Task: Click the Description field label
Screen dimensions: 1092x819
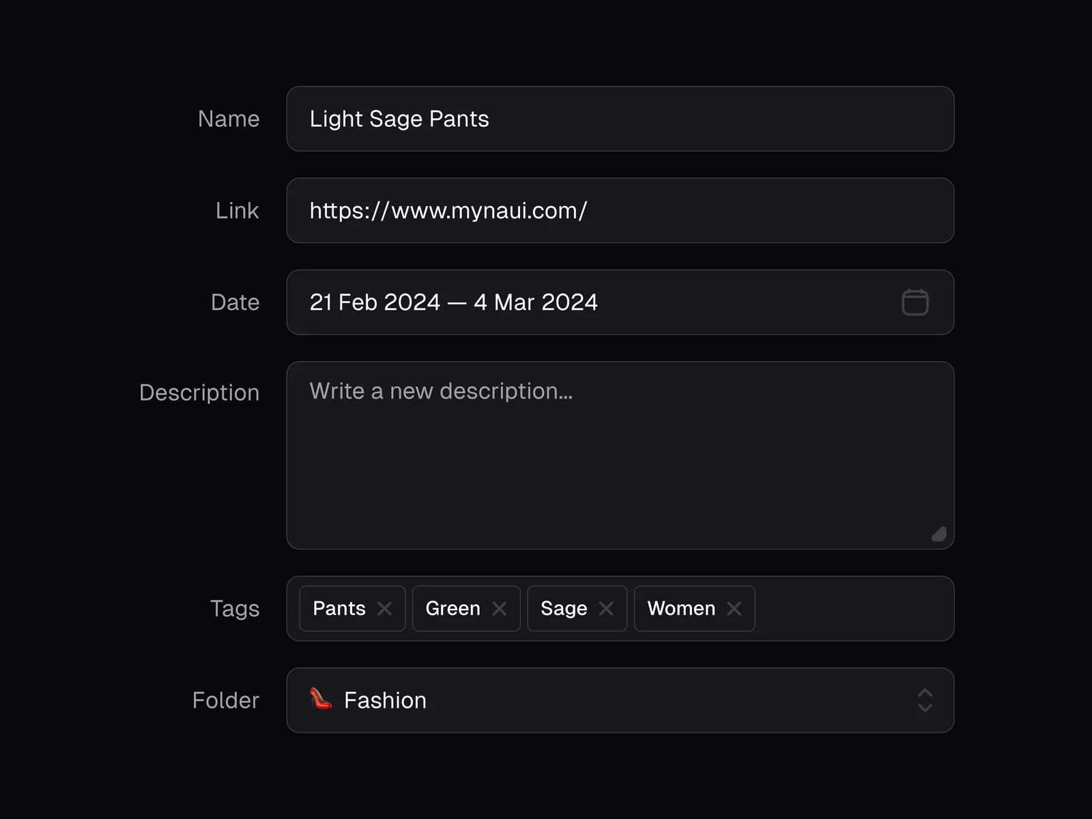Action: click(199, 392)
